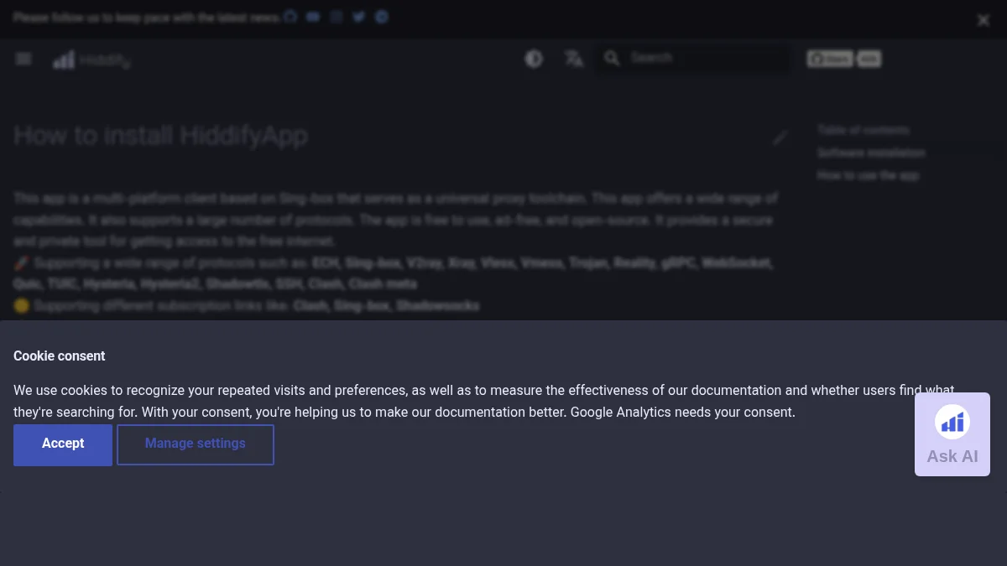The image size is (1007, 566).
Task: Open the Ask AI assistant
Action: pos(952,434)
